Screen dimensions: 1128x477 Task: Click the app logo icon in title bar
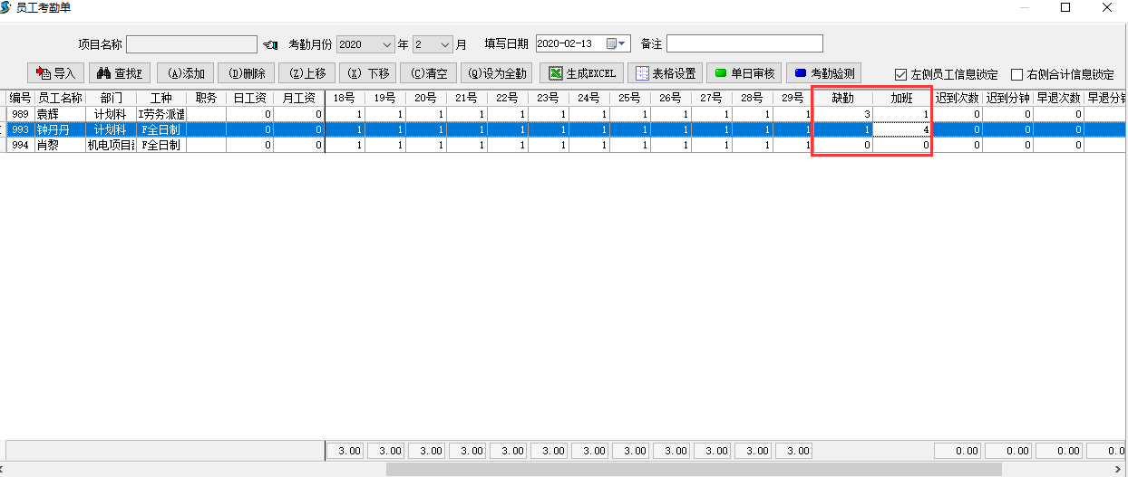7,7
